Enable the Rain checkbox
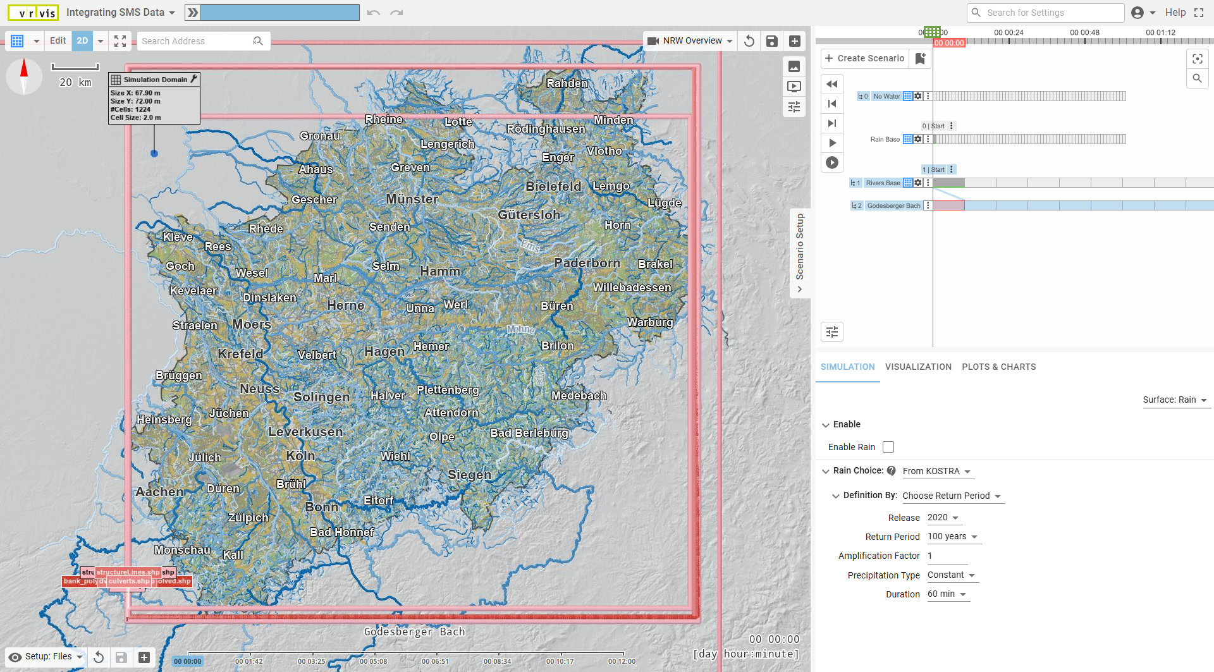 pyautogui.click(x=888, y=447)
